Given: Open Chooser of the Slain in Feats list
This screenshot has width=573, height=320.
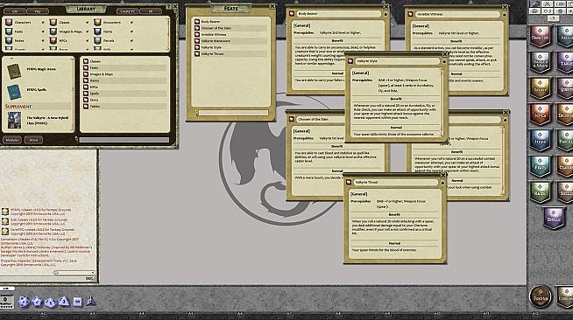Looking at the screenshot, I should pyautogui.click(x=216, y=28).
